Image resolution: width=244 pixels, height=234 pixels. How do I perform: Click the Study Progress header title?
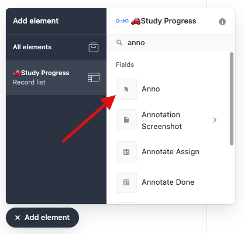click(x=163, y=21)
